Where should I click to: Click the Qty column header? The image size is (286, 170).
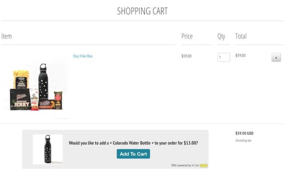click(221, 36)
